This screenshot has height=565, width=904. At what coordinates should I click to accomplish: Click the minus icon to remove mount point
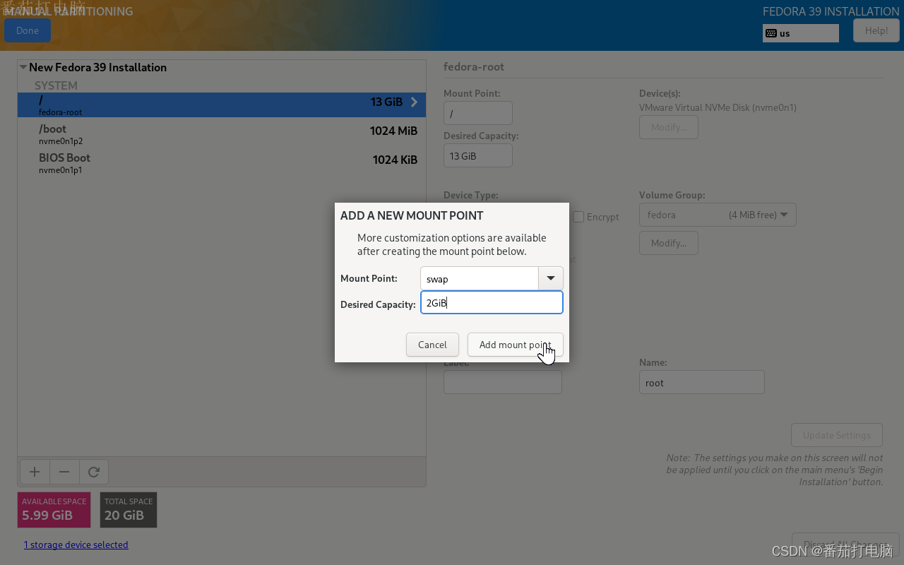tap(64, 472)
